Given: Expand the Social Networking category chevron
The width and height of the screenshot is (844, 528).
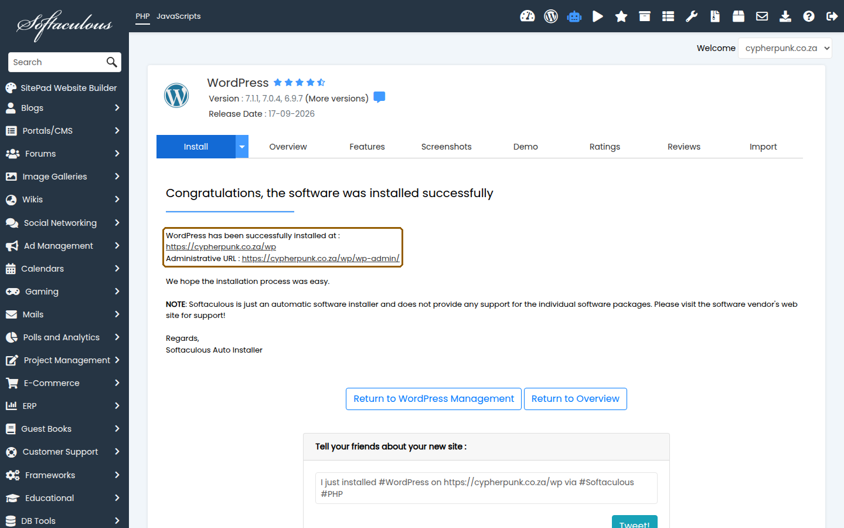Looking at the screenshot, I should (x=117, y=223).
